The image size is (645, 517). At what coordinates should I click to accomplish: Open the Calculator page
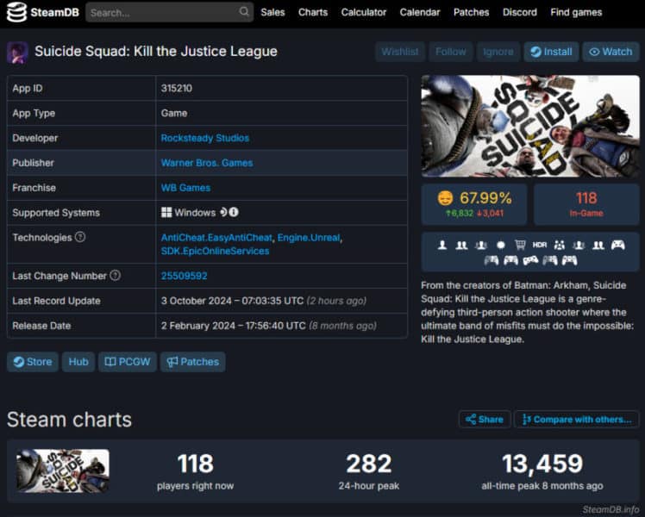pyautogui.click(x=364, y=12)
